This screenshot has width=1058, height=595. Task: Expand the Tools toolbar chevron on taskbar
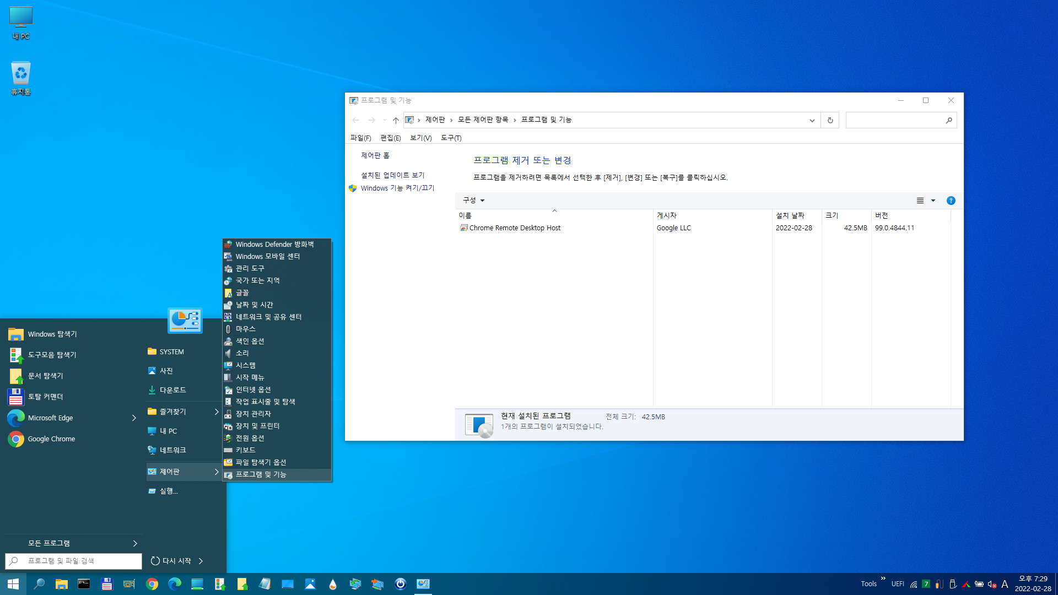(883, 578)
